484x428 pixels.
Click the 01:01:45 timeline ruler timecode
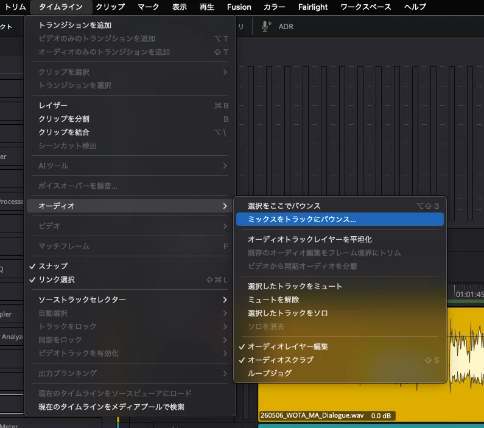click(x=469, y=295)
